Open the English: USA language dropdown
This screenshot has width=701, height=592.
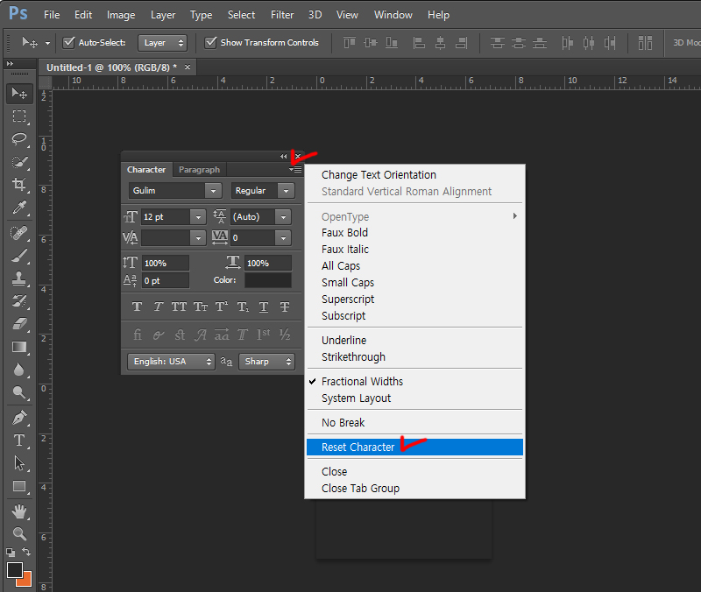tap(171, 362)
